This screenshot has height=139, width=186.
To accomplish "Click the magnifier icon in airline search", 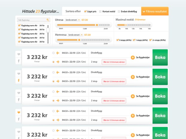I will (48, 20).
